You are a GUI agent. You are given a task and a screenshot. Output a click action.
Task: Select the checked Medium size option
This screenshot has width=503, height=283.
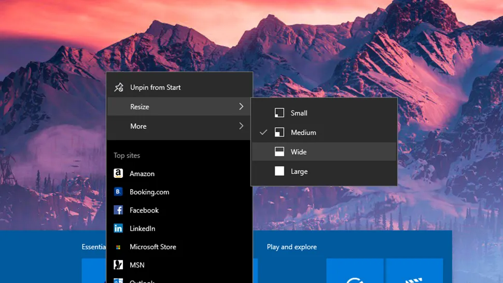point(303,133)
